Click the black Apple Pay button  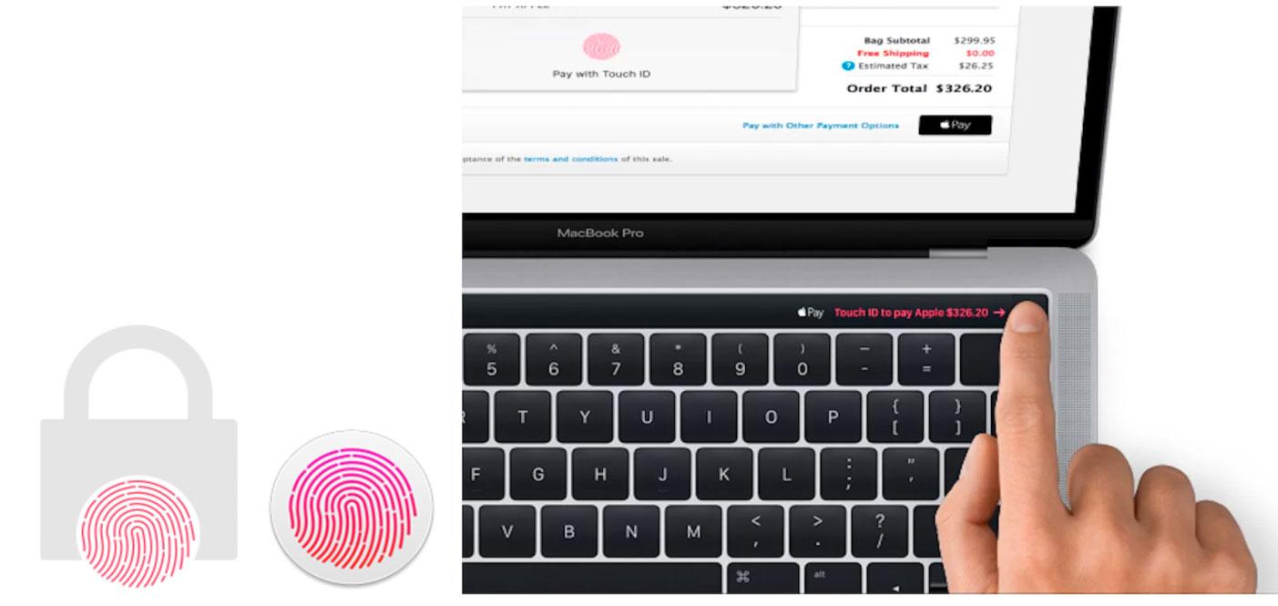click(955, 125)
